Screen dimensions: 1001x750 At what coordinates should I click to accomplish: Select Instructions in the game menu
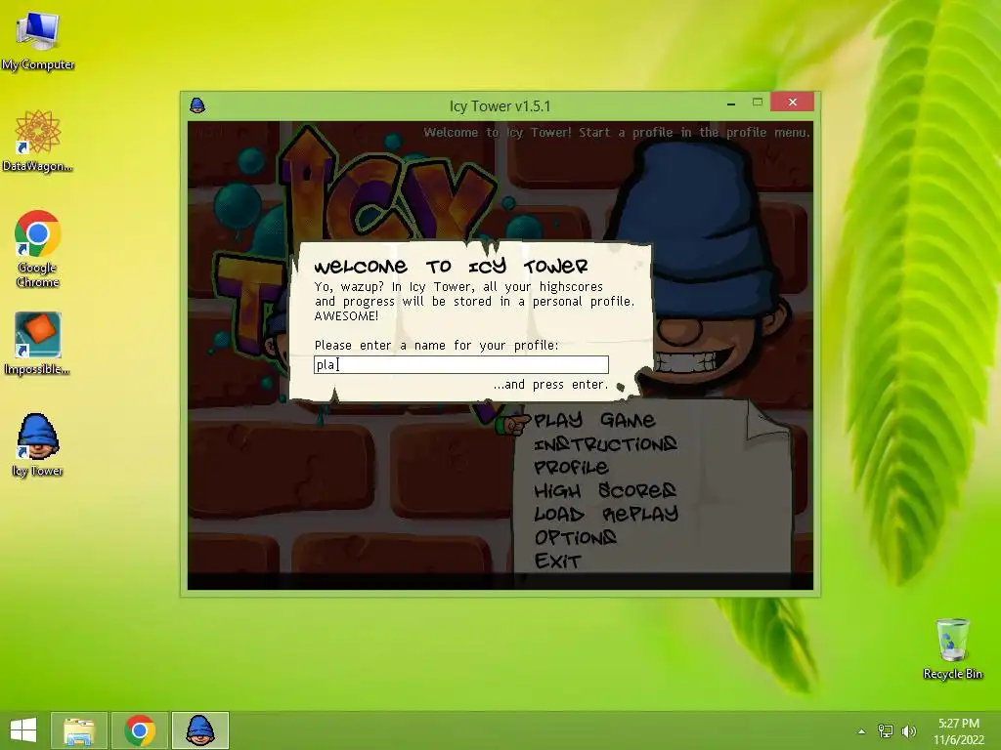click(605, 444)
